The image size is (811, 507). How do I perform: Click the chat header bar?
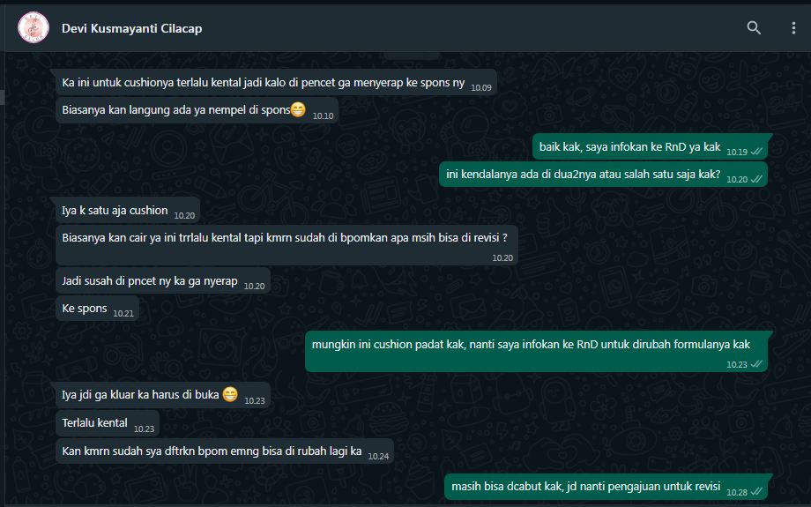click(405, 28)
